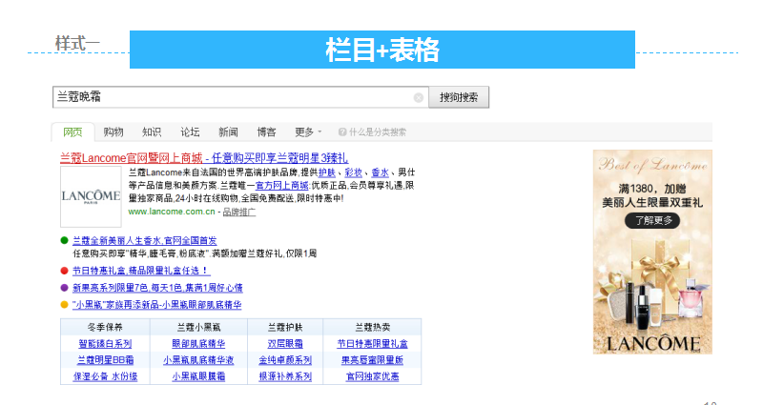Click the www.lancome.com.cn URL
Screen dimensions: 763x405
pyautogui.click(x=172, y=212)
